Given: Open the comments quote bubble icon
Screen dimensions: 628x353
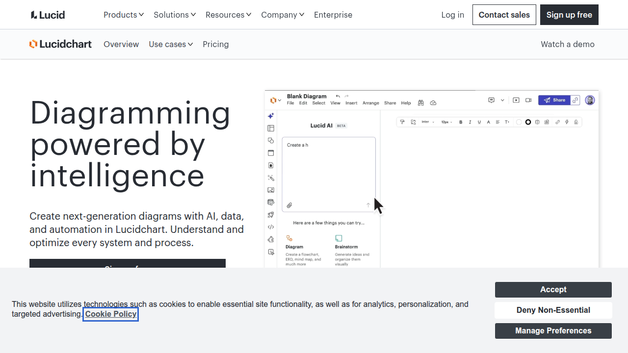Looking at the screenshot, I should (492, 100).
